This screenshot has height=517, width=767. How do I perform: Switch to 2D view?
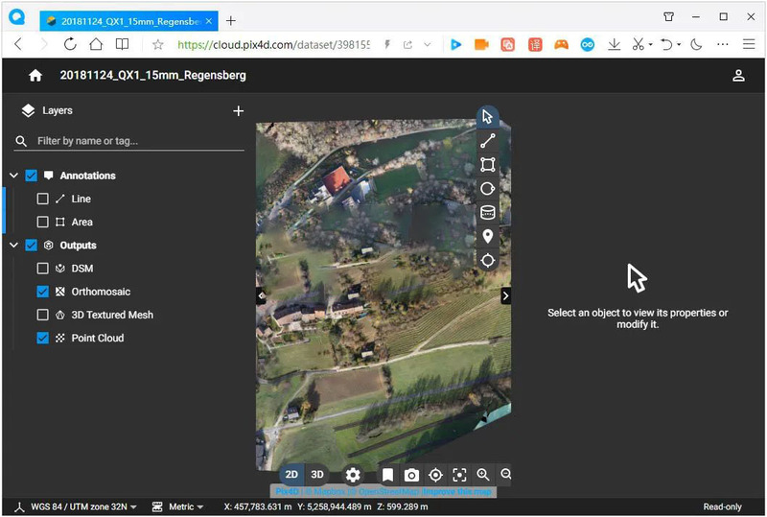[291, 475]
